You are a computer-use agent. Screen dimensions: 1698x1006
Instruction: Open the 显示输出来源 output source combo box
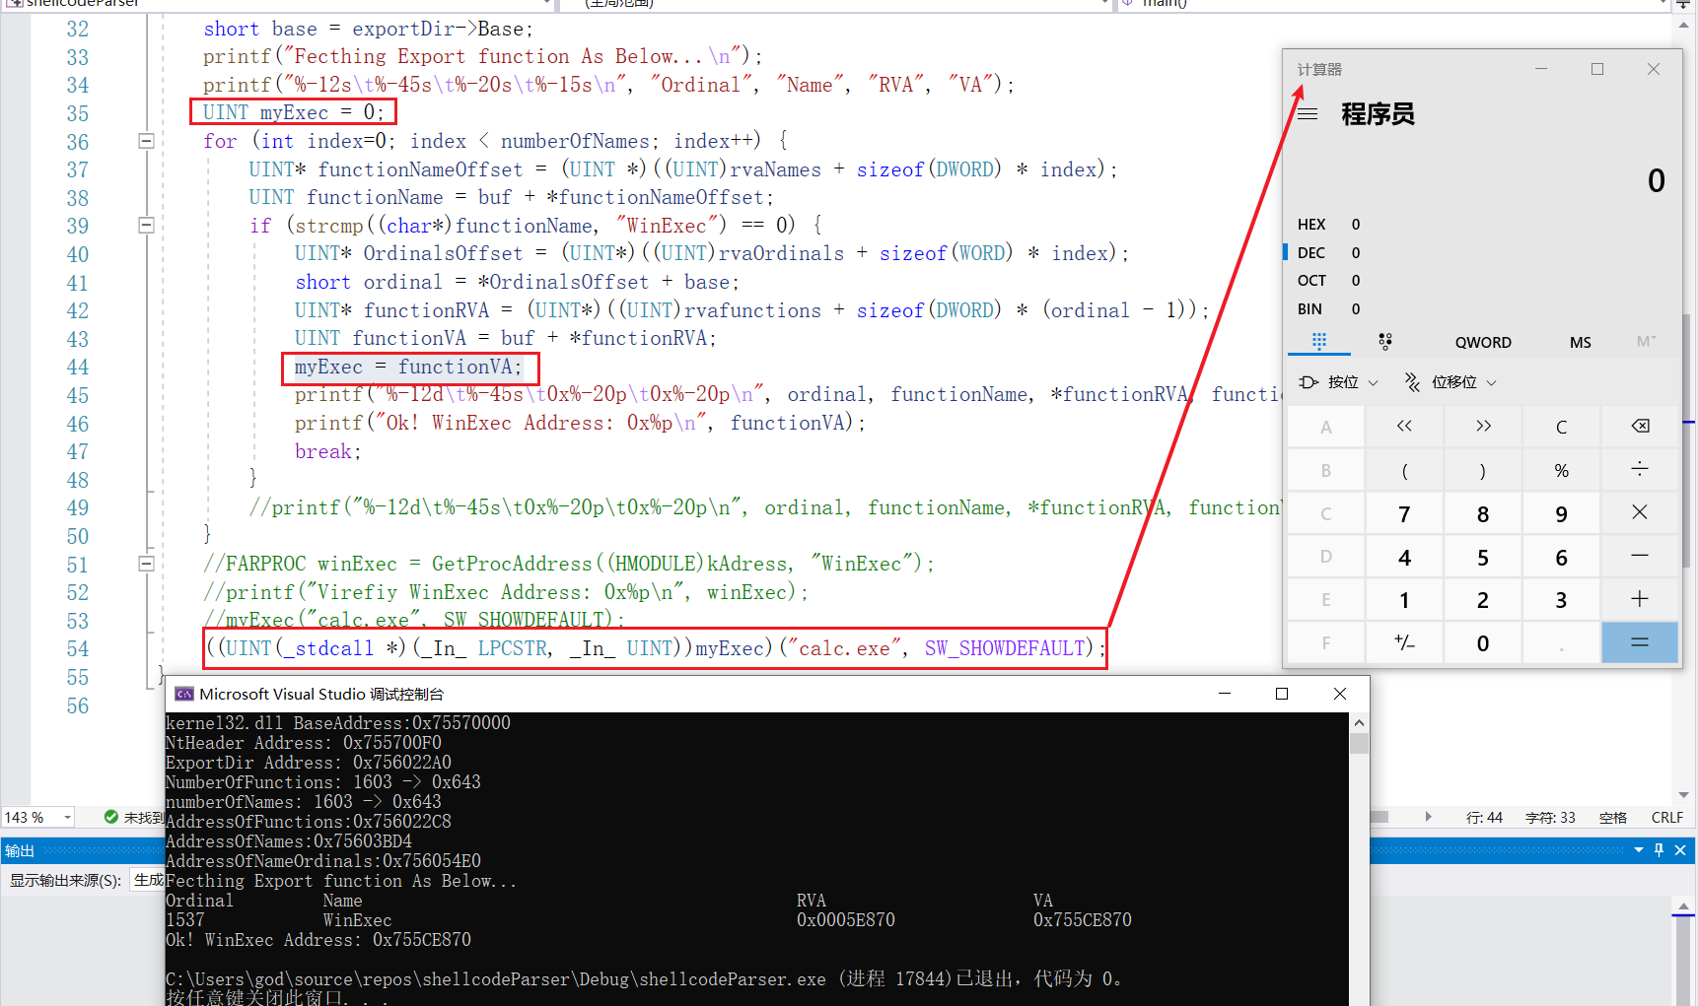(x=148, y=880)
